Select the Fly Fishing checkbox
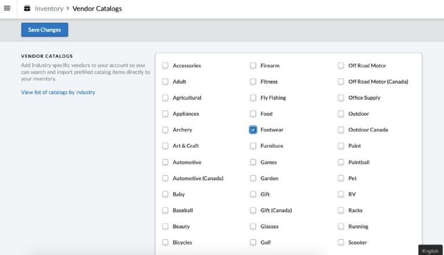444x255 pixels. 253,98
